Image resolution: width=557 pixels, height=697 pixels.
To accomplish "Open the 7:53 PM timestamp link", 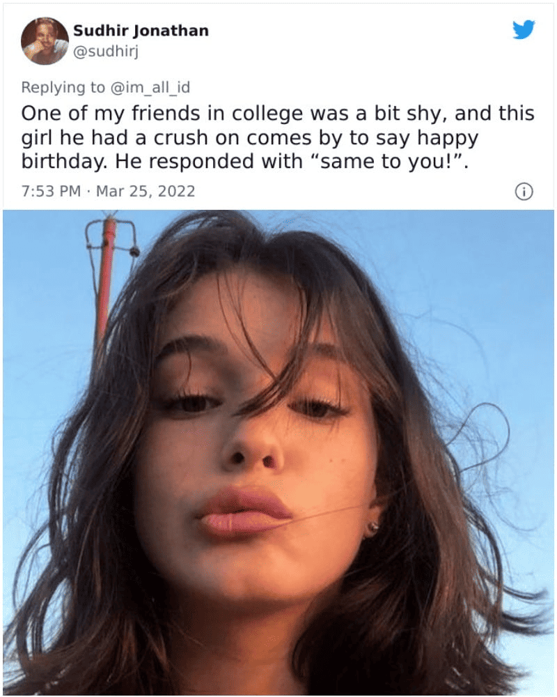I will click(51, 191).
